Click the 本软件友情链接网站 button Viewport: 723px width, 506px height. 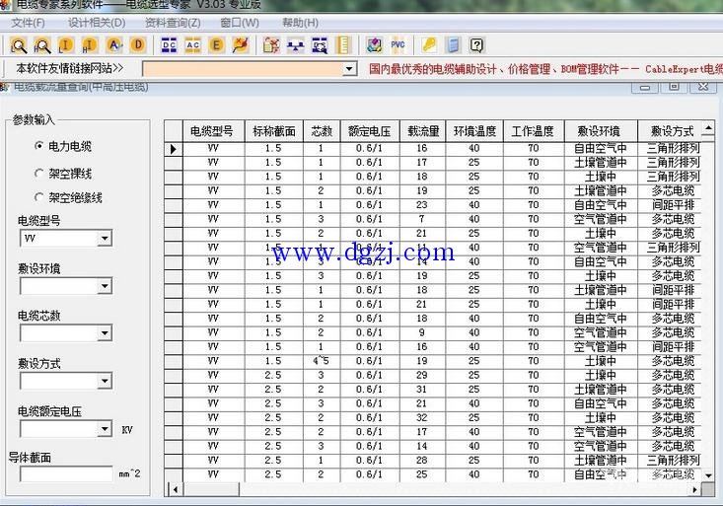pyautogui.click(x=70, y=68)
